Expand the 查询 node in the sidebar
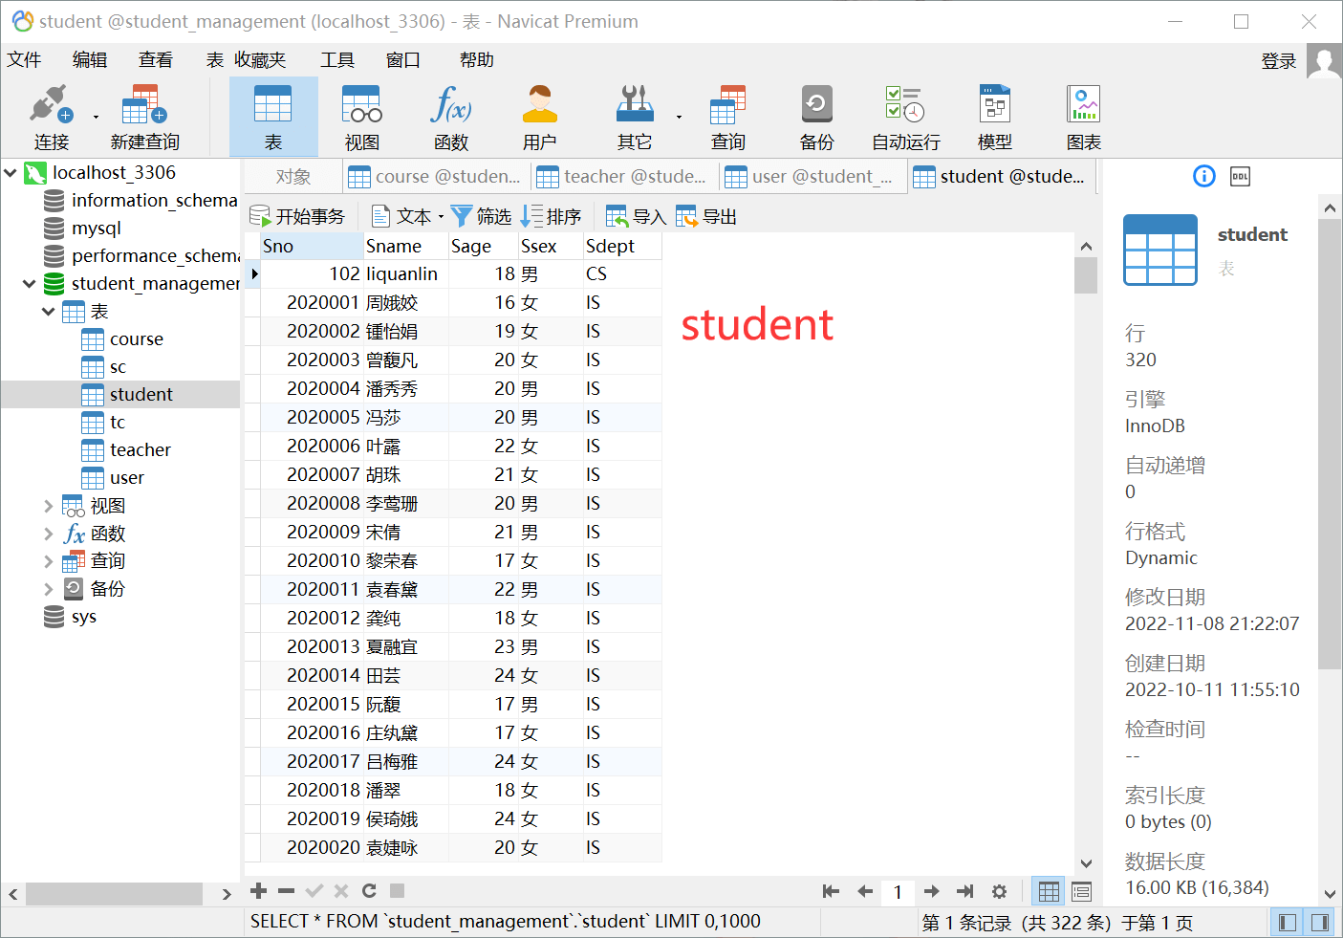The height and width of the screenshot is (938, 1343). [x=48, y=560]
